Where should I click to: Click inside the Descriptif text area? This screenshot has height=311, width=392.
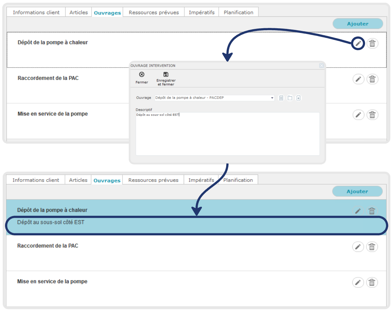coord(227,134)
